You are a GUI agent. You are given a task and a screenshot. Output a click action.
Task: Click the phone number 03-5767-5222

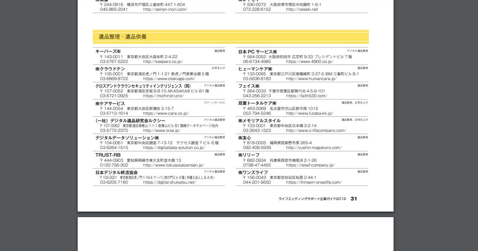click(x=114, y=62)
